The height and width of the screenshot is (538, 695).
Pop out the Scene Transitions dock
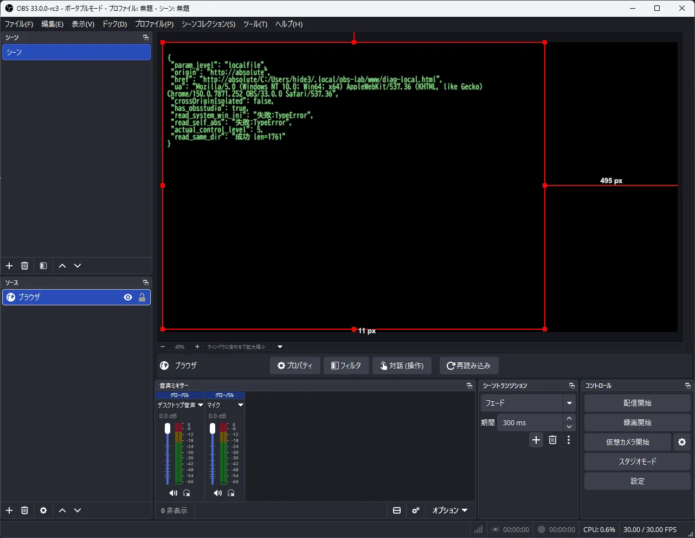click(571, 386)
